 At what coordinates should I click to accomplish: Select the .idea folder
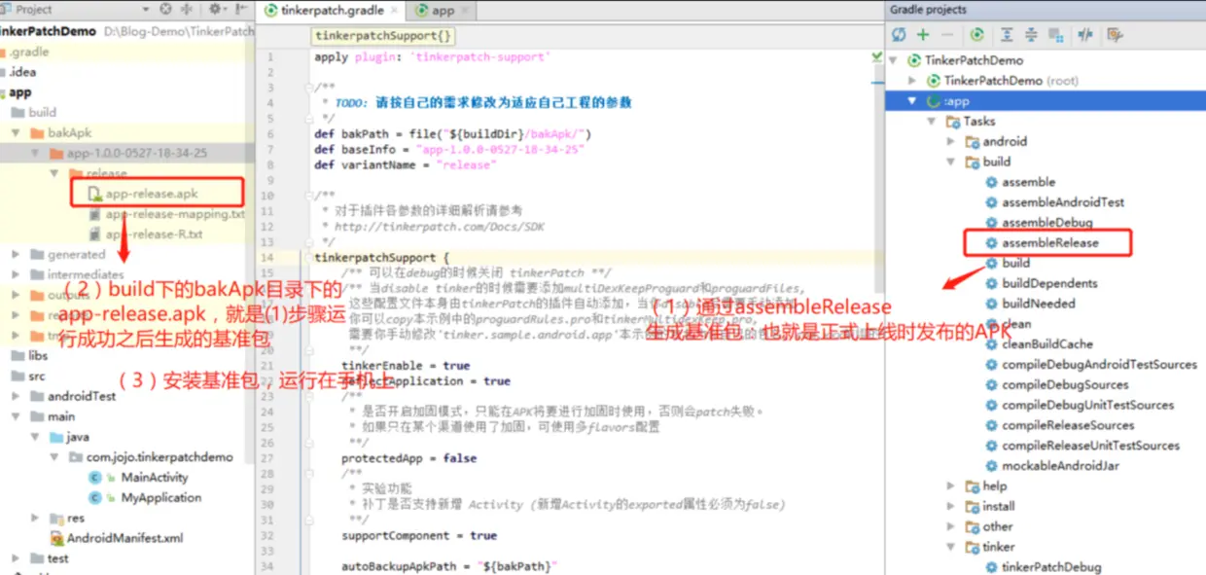(22, 72)
